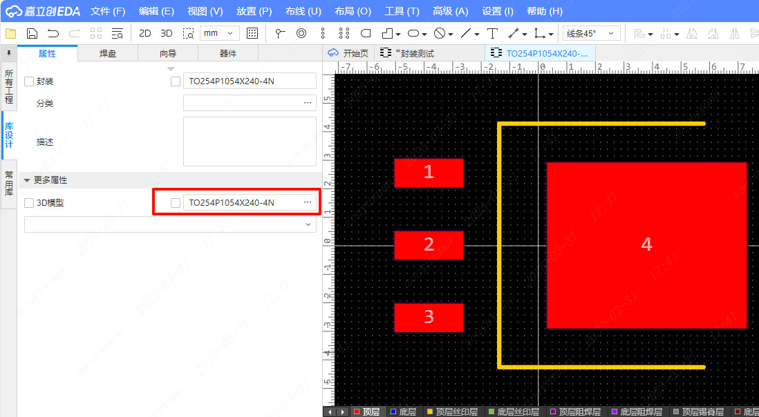The width and height of the screenshot is (759, 417).
Task: Open the 线条45° routing angle dropdown
Action: 592,33
